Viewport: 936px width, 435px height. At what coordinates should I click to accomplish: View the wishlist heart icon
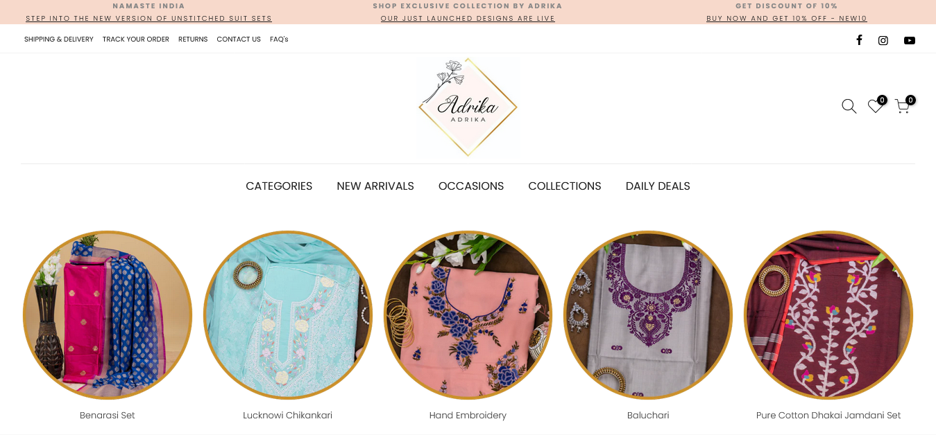click(876, 106)
